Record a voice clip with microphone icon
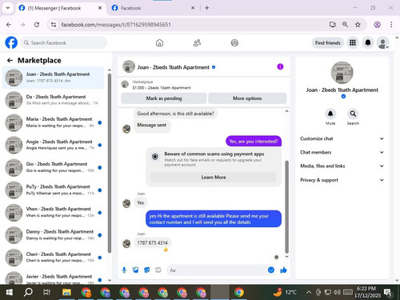Viewport: 400px width, 300px height. (x=124, y=270)
